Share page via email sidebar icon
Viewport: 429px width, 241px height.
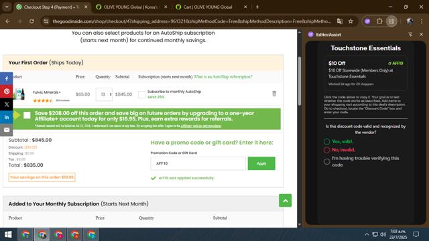pos(6,130)
